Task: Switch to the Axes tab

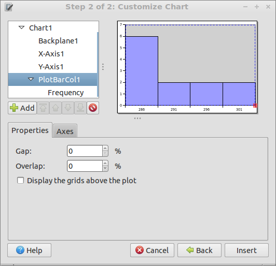Action: point(65,131)
